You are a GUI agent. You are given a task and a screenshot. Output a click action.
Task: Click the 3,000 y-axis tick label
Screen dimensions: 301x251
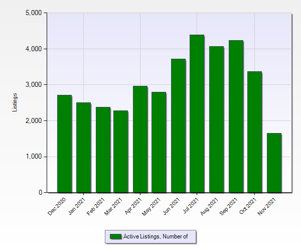34,85
